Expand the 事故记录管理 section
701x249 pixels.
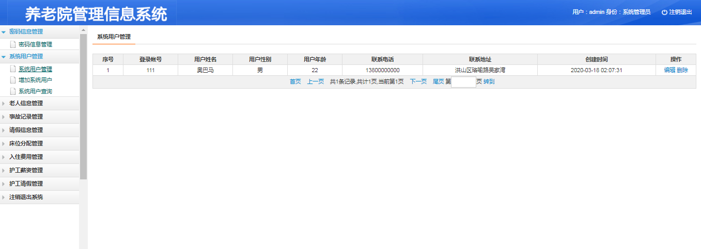coord(40,117)
